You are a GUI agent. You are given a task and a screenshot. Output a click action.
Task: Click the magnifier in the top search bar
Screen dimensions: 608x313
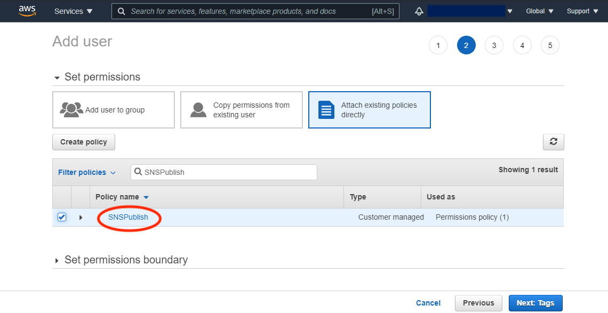pyautogui.click(x=121, y=11)
